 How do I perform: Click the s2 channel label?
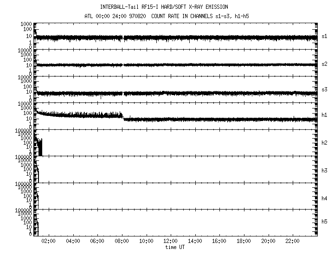pos(324,64)
